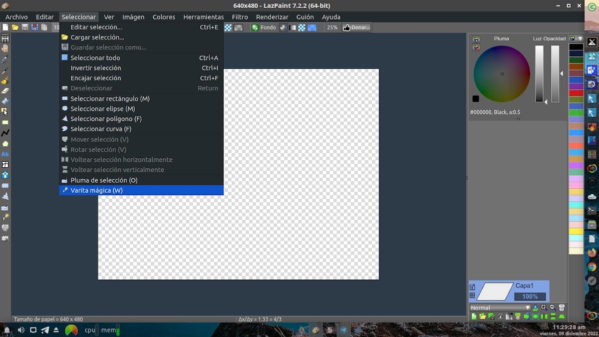
Task: Click the Save-as icon in toolbar
Action: tap(34, 27)
